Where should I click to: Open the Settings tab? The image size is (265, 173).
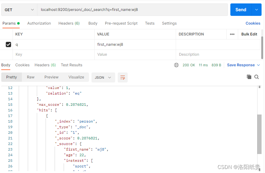click(x=169, y=23)
